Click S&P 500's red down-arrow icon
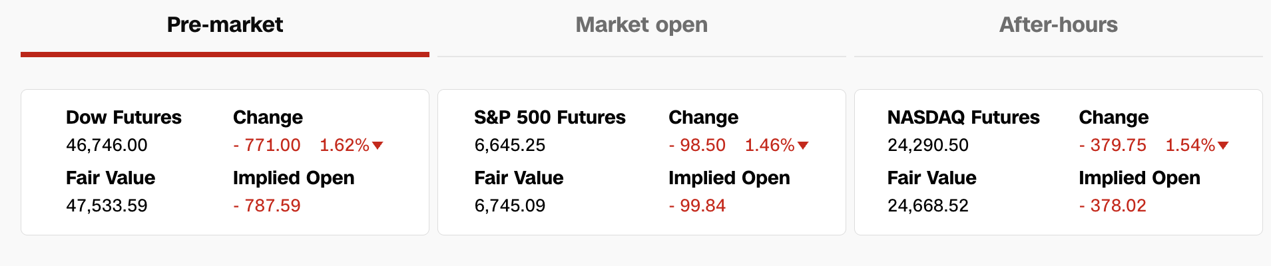Image resolution: width=1271 pixels, height=266 pixels. point(803,146)
